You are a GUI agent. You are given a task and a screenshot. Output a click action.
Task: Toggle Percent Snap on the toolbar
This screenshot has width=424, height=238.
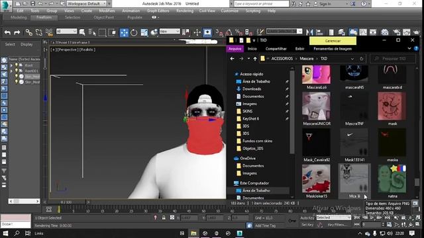tap(238, 32)
